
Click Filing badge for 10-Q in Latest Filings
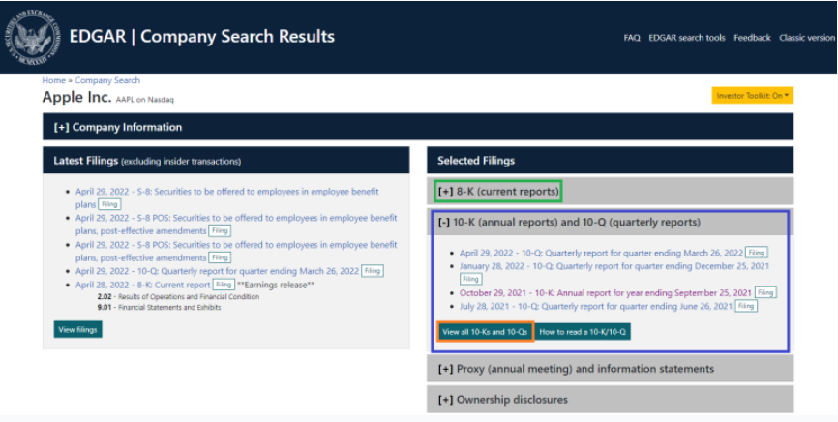click(373, 271)
